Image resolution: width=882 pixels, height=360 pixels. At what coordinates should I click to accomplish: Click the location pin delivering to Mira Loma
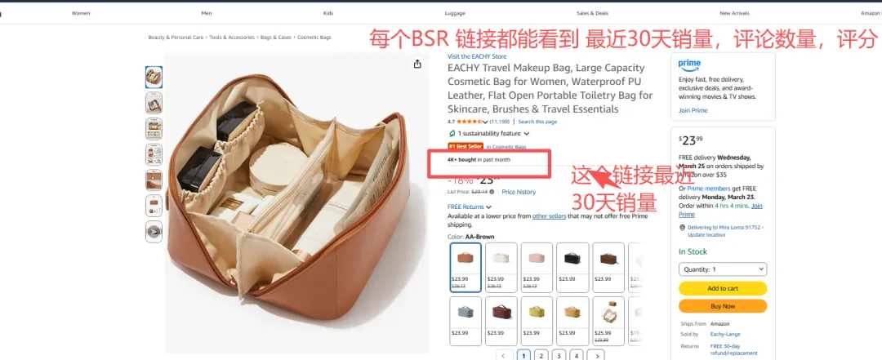682,228
